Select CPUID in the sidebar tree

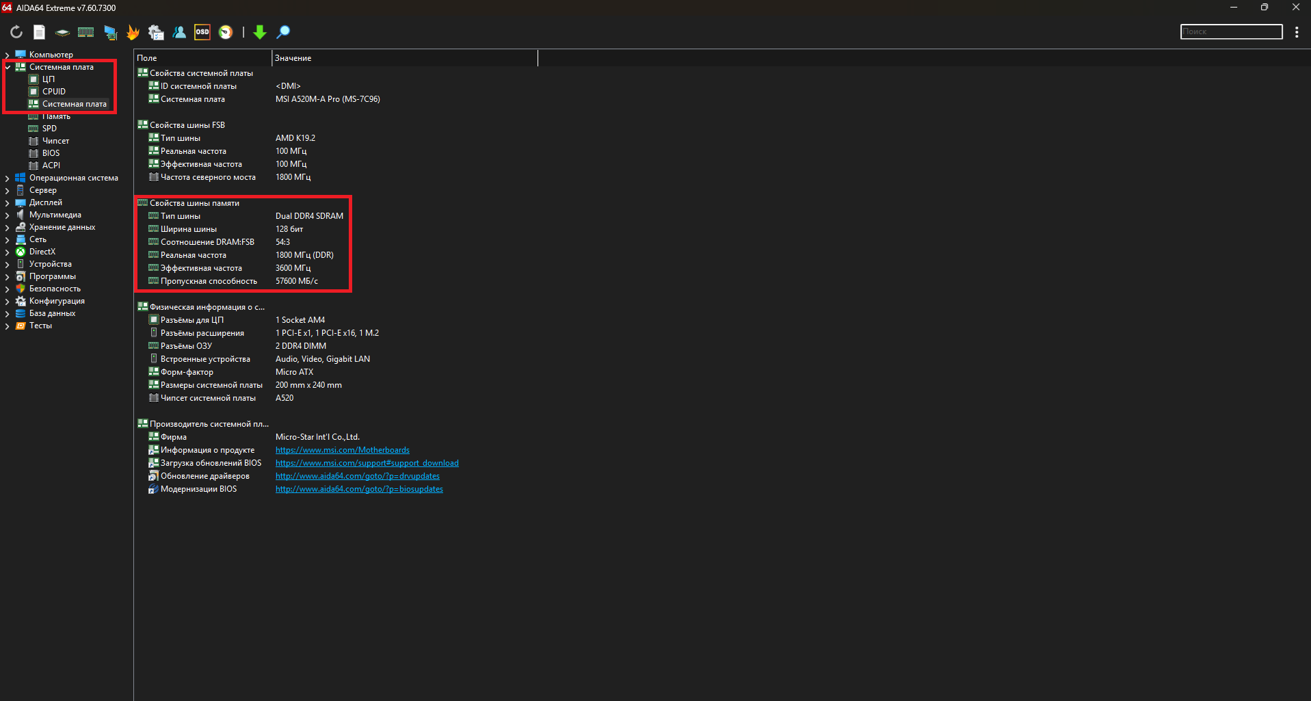(x=54, y=92)
